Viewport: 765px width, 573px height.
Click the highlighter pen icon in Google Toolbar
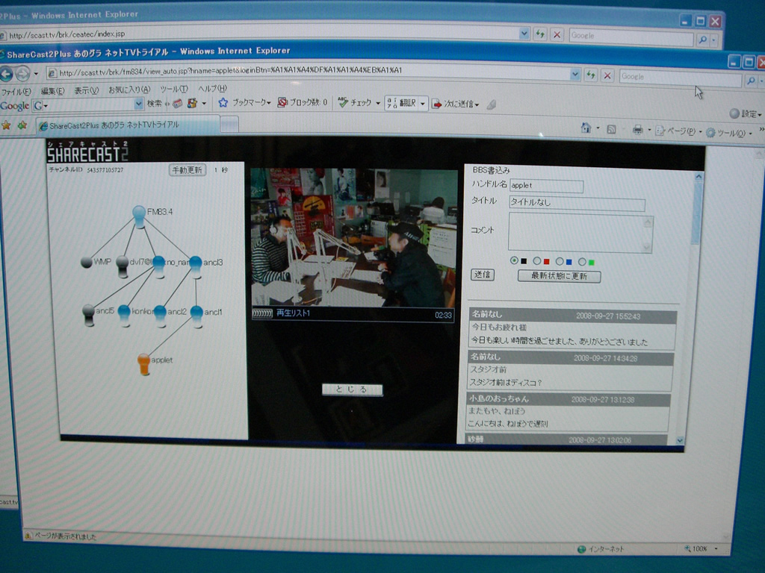[x=492, y=104]
